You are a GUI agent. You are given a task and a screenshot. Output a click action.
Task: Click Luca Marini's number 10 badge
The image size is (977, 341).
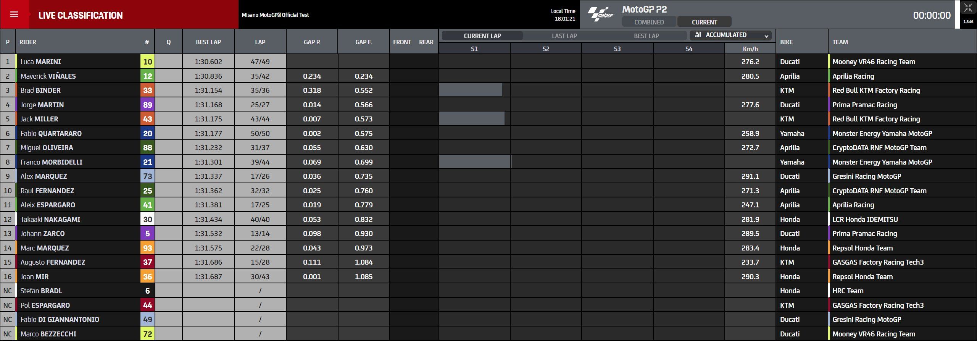click(147, 61)
